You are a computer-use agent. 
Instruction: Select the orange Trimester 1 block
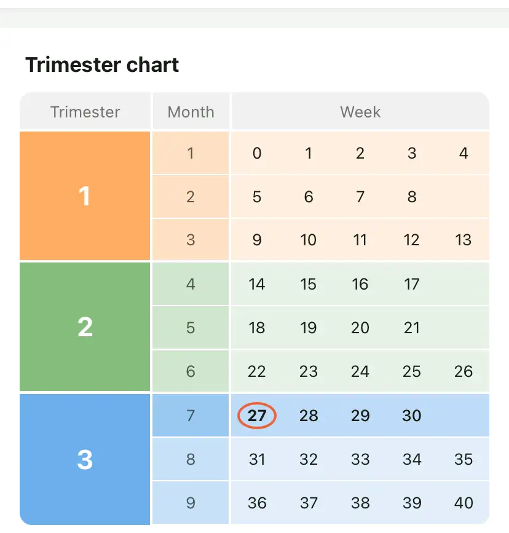85,196
